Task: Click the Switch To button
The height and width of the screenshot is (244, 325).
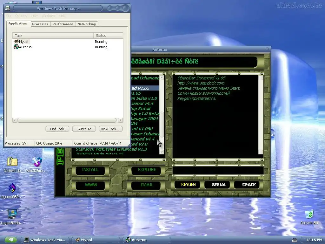Action: tap(84, 129)
